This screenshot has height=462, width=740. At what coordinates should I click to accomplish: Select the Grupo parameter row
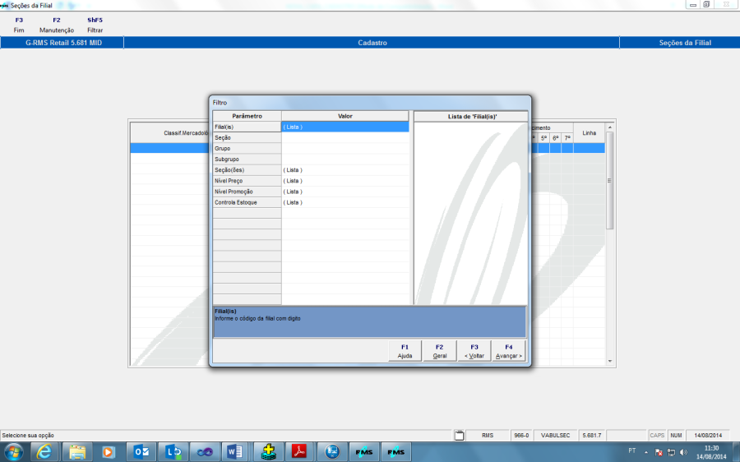pos(247,149)
